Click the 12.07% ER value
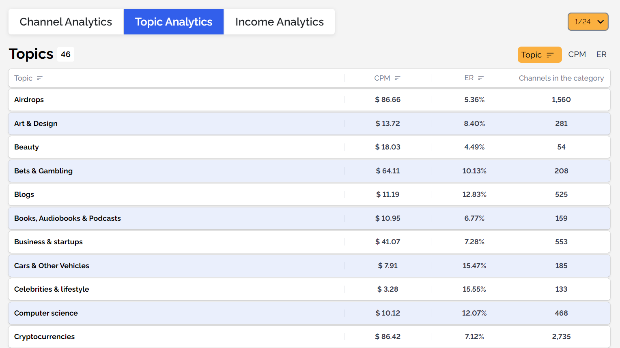Viewport: 620px width, 348px height. [x=474, y=313]
